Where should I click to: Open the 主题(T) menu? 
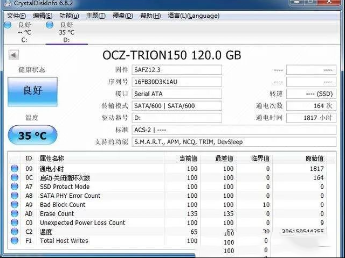coord(96,16)
